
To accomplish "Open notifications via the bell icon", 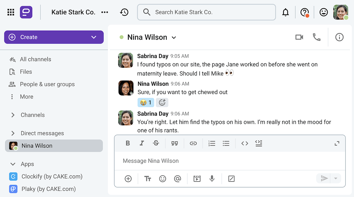I will (286, 12).
